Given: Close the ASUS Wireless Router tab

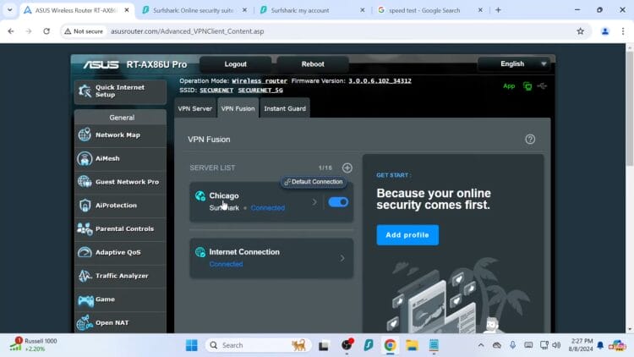Looking at the screenshot, I should [127, 10].
